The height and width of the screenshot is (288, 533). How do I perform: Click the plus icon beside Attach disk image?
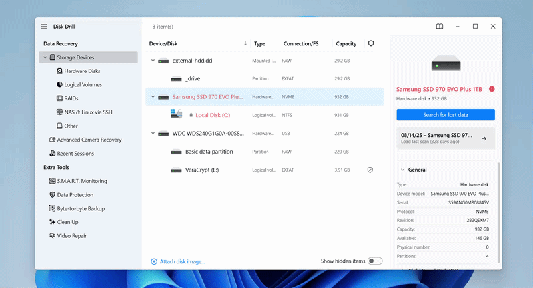154,261
